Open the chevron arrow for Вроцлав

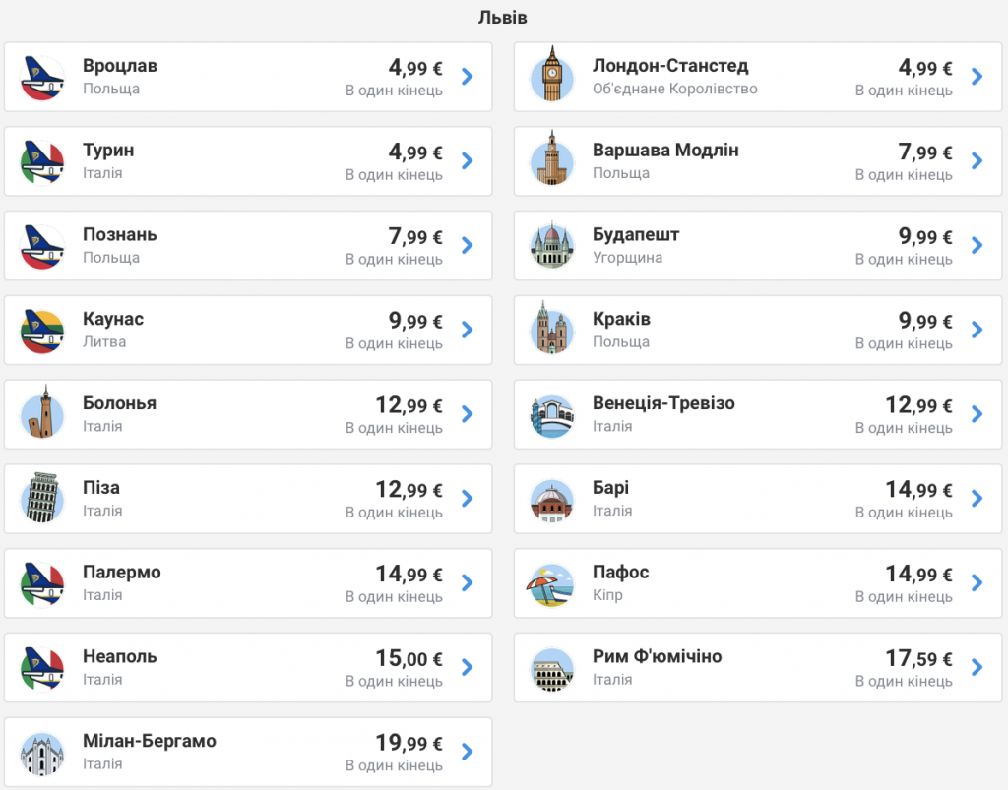coord(468,77)
